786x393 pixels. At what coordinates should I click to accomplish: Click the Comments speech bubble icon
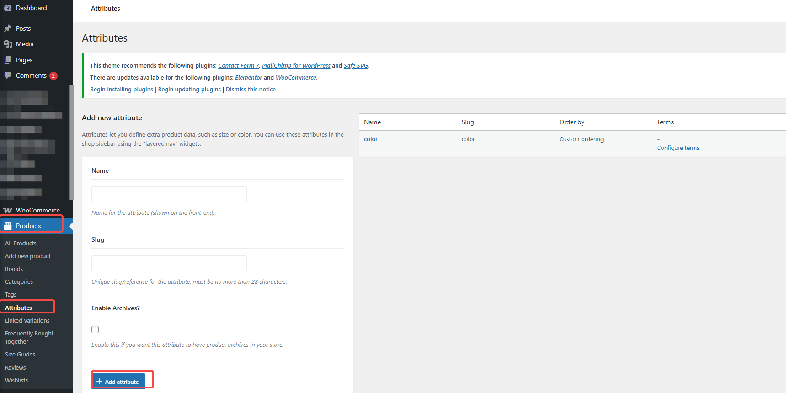[8, 75]
